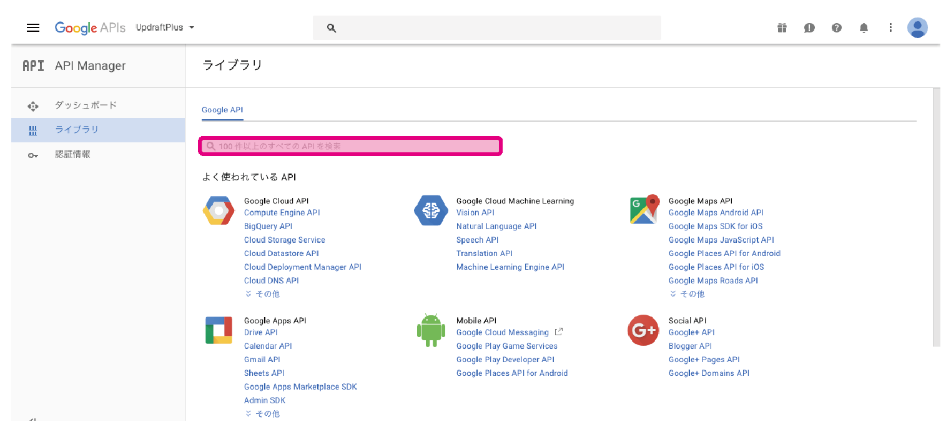The height and width of the screenshot is (432, 951).
Task: Open Natural Language API link
Action: [496, 227]
